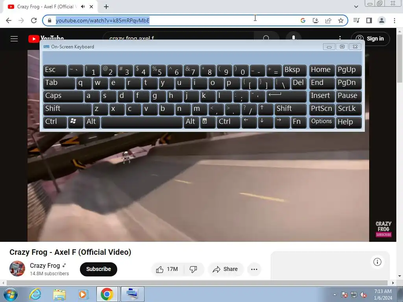The height and width of the screenshot is (302, 403).
Task: Click the right arrow key
Action: pos(282,122)
